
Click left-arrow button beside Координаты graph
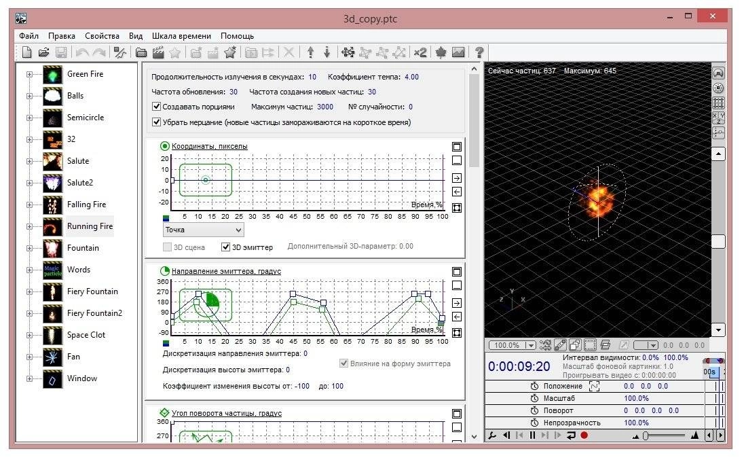(x=456, y=192)
